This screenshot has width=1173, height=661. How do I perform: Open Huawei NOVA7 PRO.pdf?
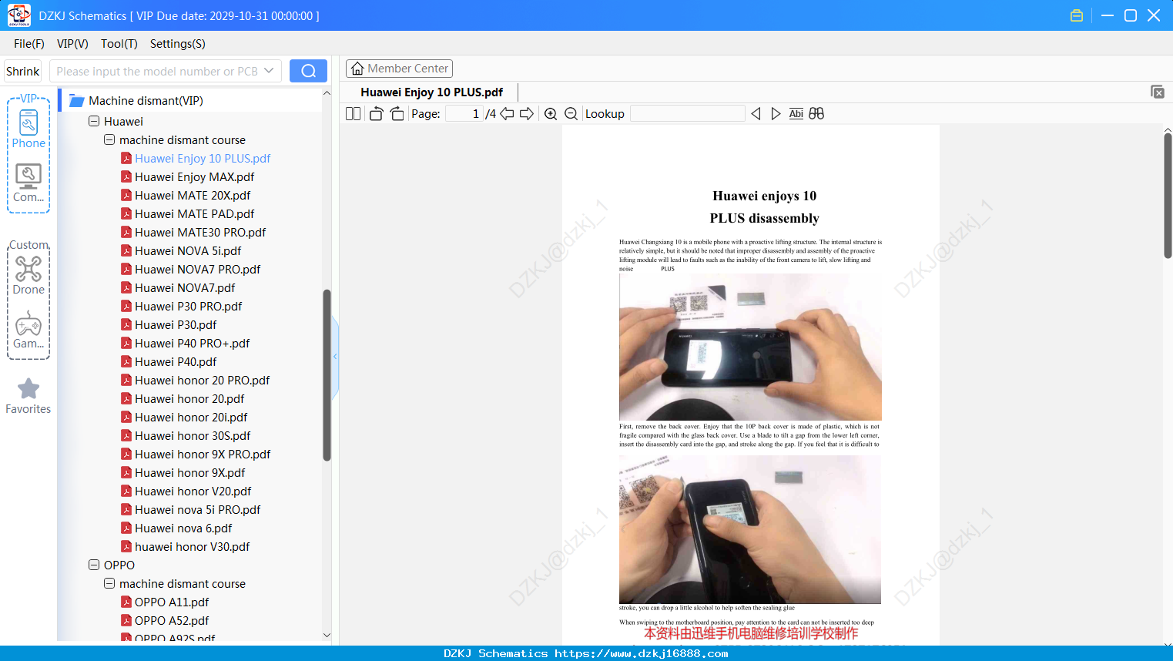click(x=197, y=269)
